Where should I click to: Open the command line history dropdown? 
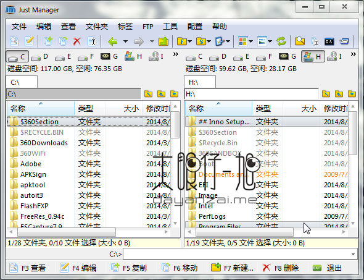(353, 254)
